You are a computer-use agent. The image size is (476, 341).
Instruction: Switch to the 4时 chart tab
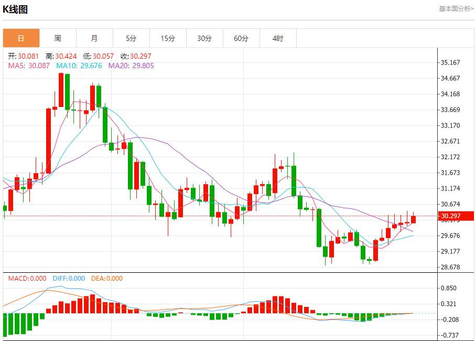tap(278, 38)
